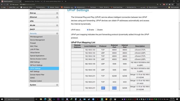Enable UPnP status radio button

coord(88,30)
